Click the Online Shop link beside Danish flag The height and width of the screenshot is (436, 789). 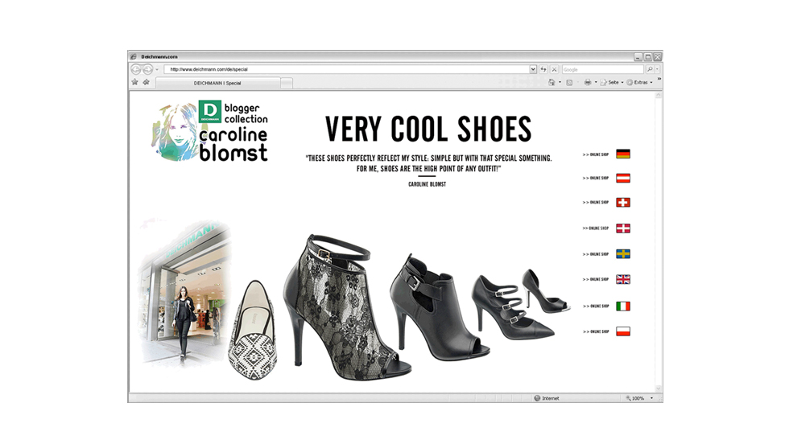click(596, 228)
